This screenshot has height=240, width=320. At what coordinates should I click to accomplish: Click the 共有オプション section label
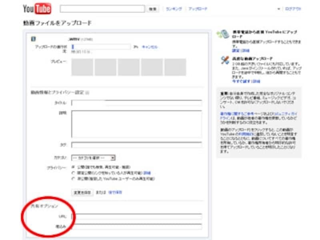click(x=44, y=206)
